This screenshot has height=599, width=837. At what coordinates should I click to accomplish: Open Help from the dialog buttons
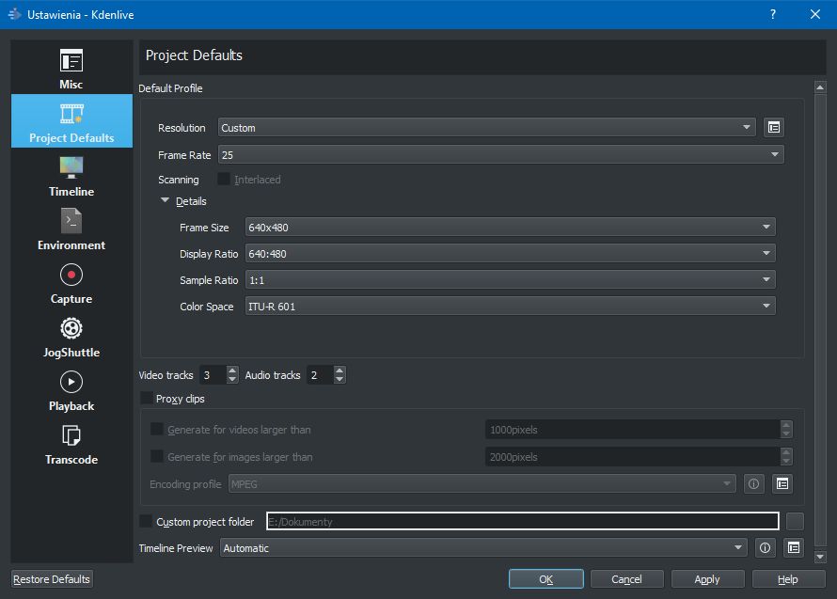[x=788, y=579]
